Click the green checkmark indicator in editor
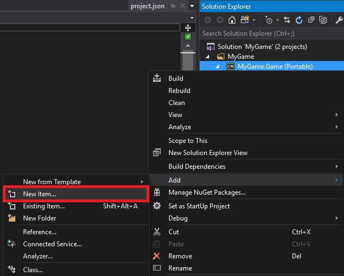 click(x=188, y=36)
